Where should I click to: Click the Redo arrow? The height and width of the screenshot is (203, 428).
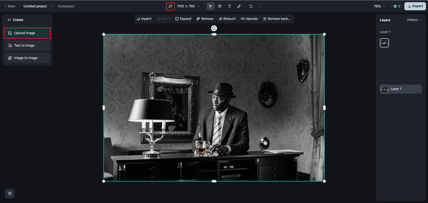tap(260, 6)
